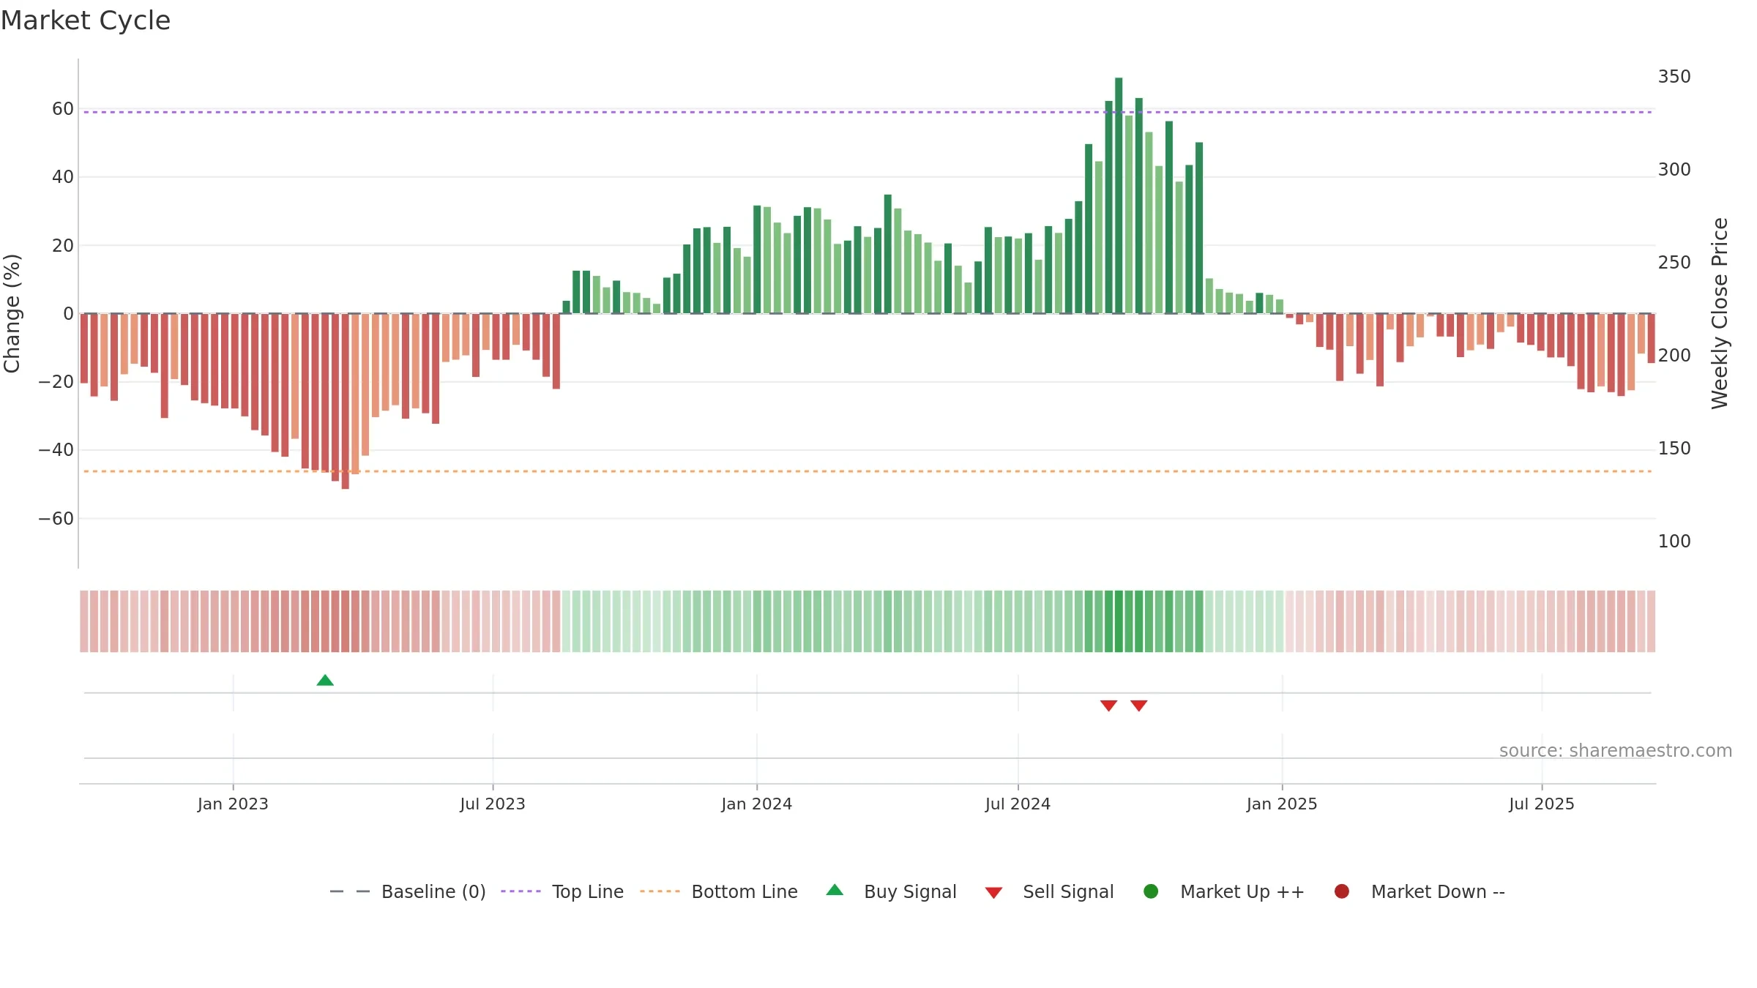The height and width of the screenshot is (988, 1757).
Task: Click the −40 tick on Change axis
Action: 56,450
